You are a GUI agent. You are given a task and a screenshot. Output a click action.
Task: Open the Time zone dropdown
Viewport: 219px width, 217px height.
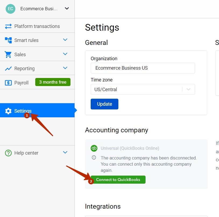[143, 89]
